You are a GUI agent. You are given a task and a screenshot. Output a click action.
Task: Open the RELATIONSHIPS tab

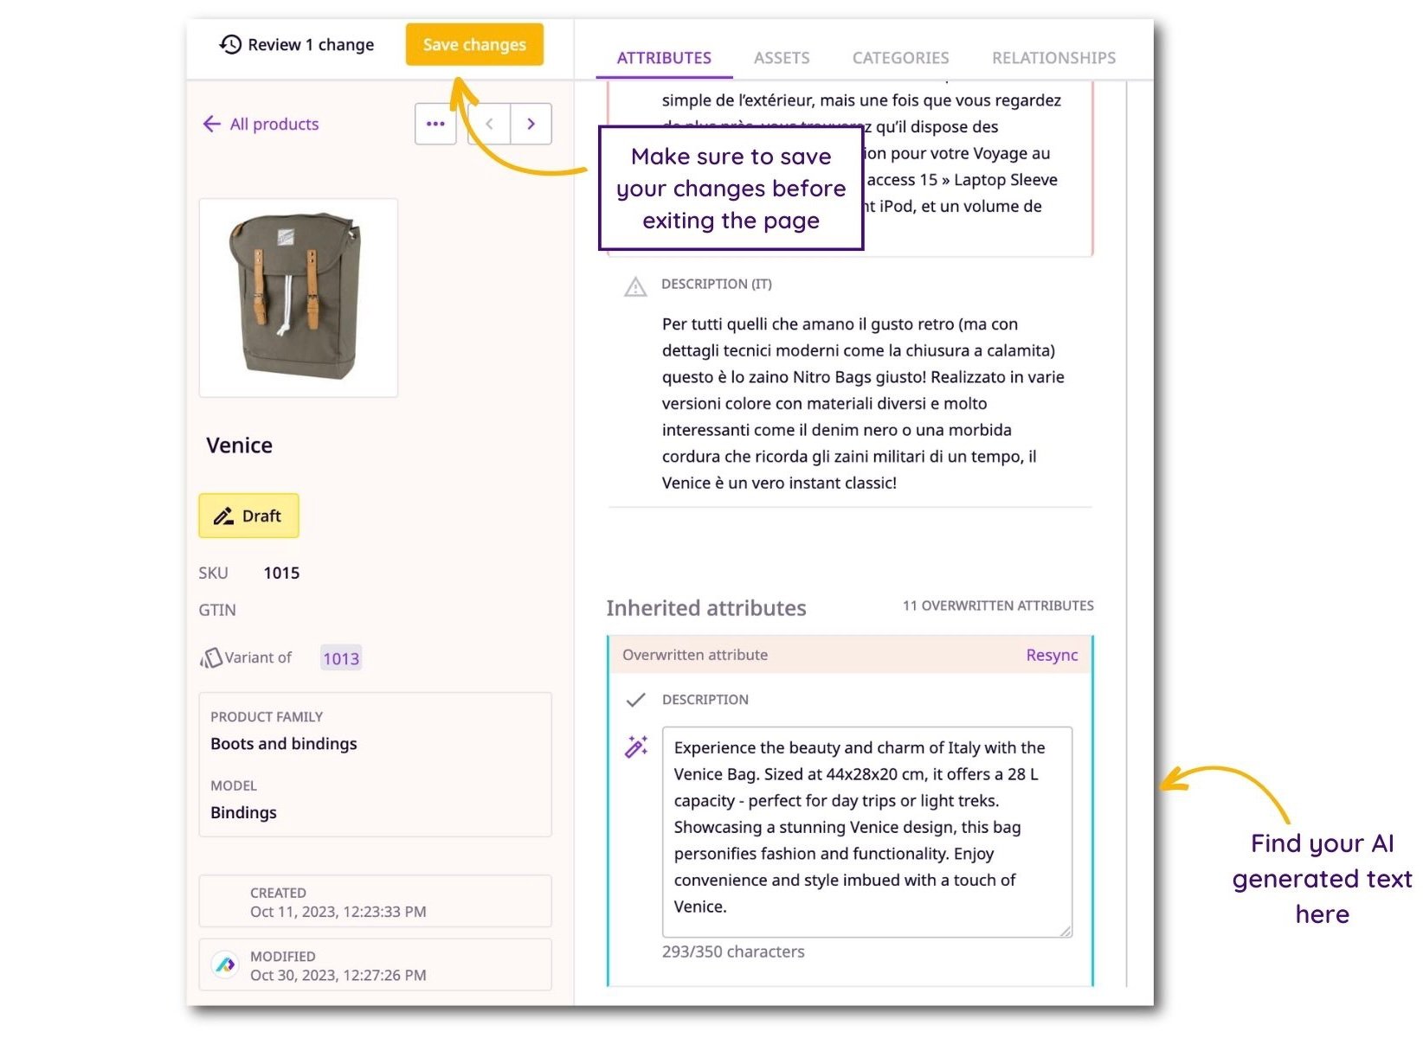point(1053,57)
